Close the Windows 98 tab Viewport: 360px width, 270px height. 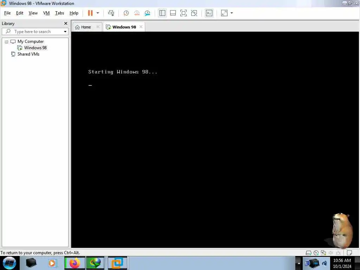(x=141, y=27)
